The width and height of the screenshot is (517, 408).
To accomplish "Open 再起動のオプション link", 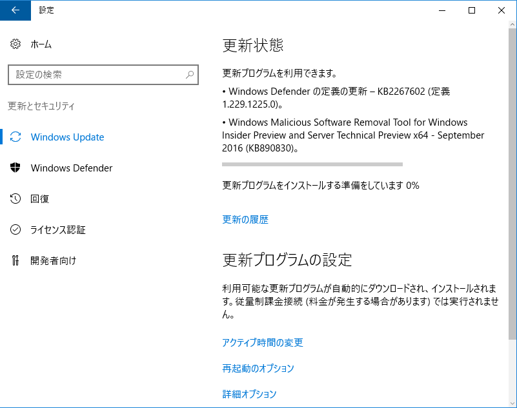I will [258, 368].
